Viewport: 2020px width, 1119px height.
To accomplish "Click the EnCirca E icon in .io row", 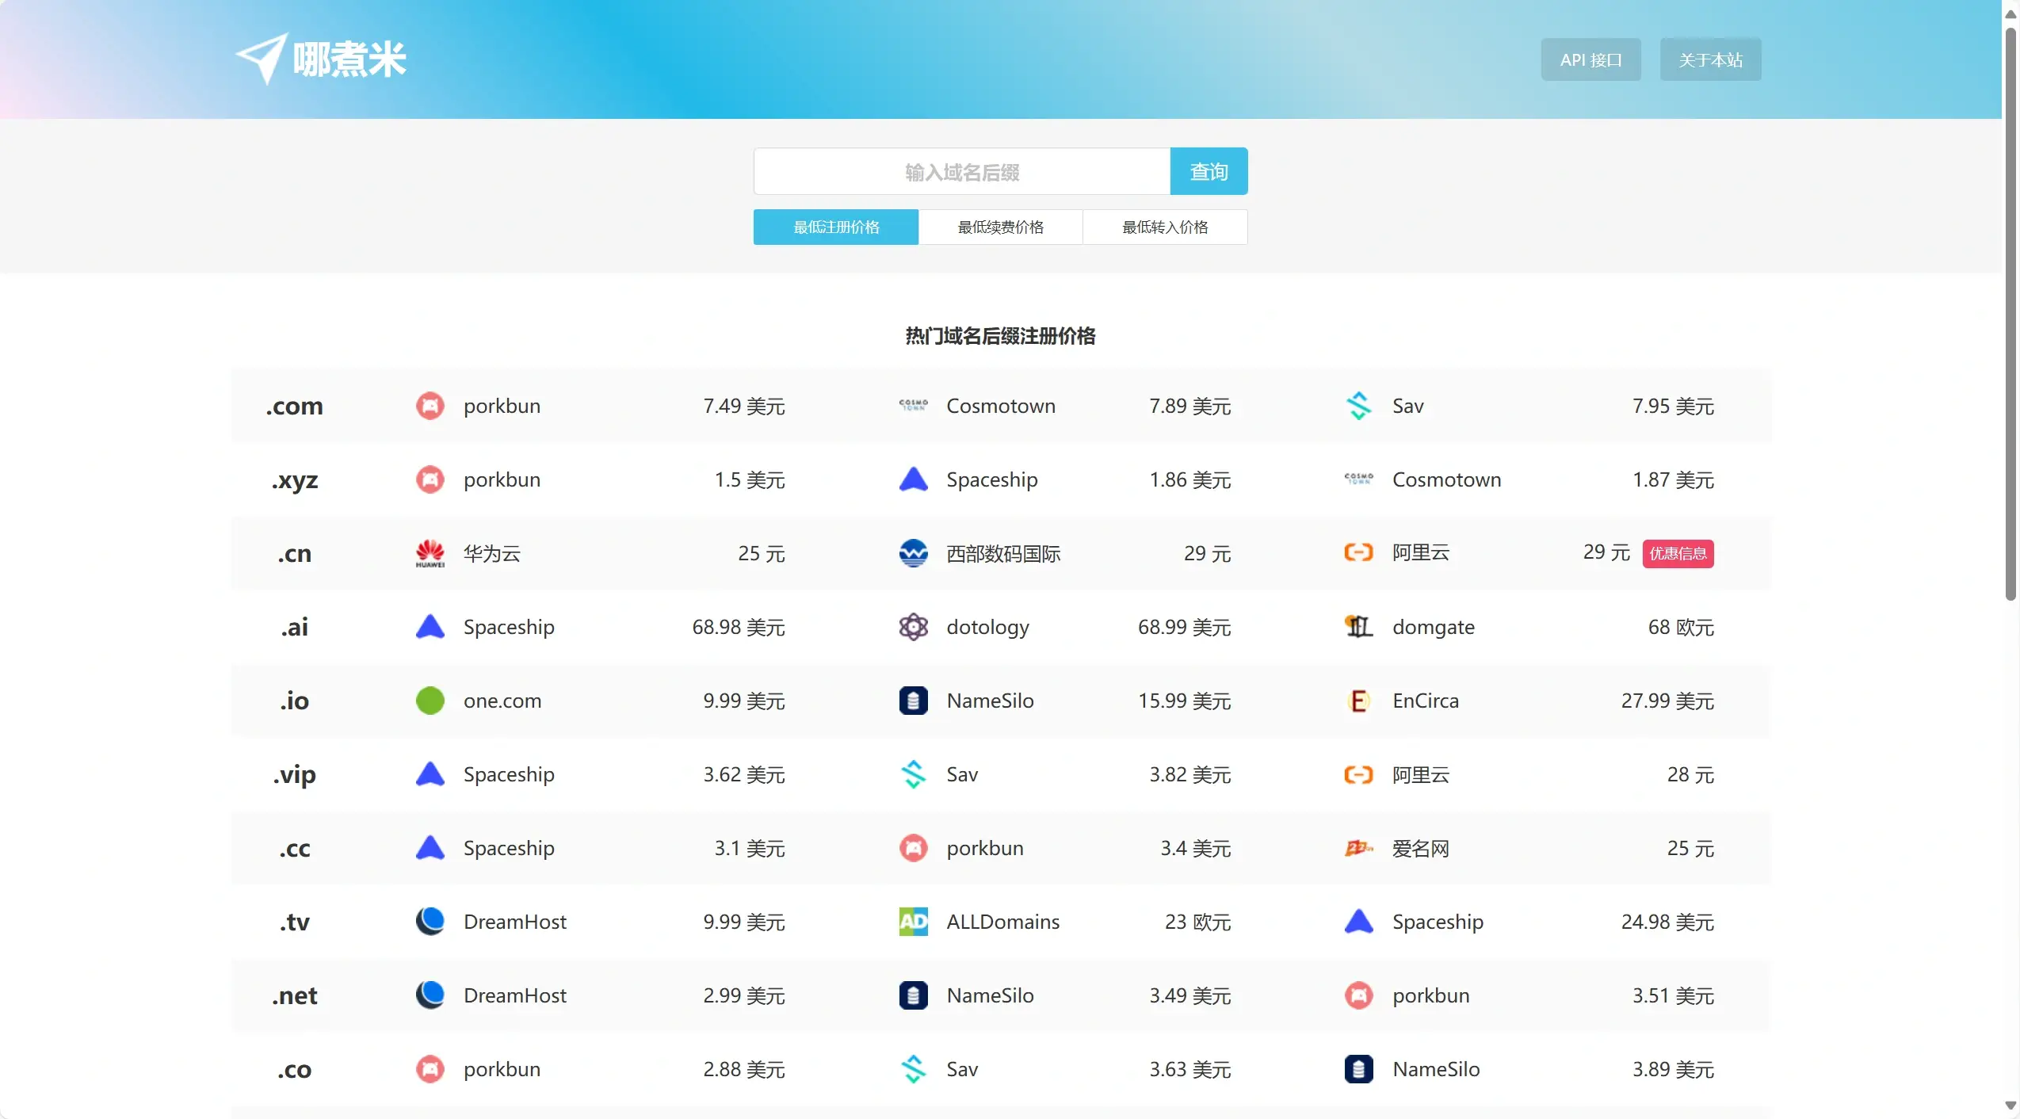I will (1358, 701).
